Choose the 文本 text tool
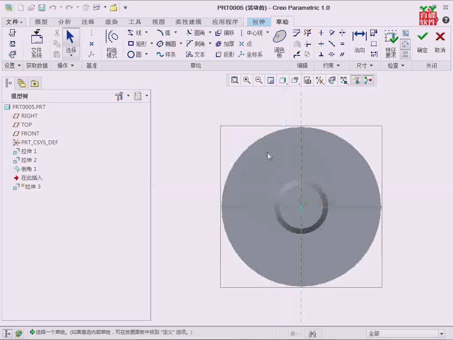 [196, 54]
